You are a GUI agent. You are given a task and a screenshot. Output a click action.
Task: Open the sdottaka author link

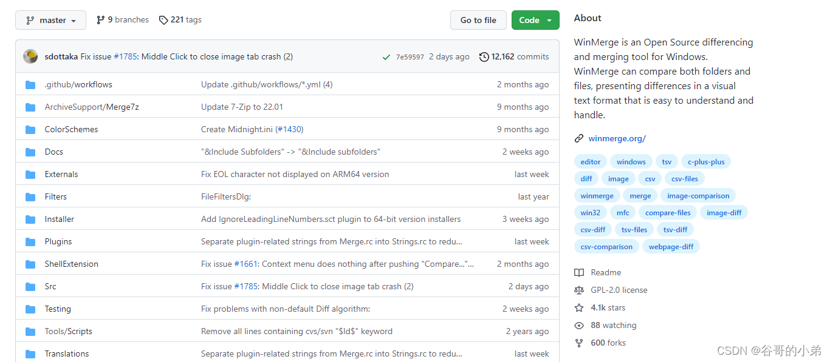click(x=61, y=56)
